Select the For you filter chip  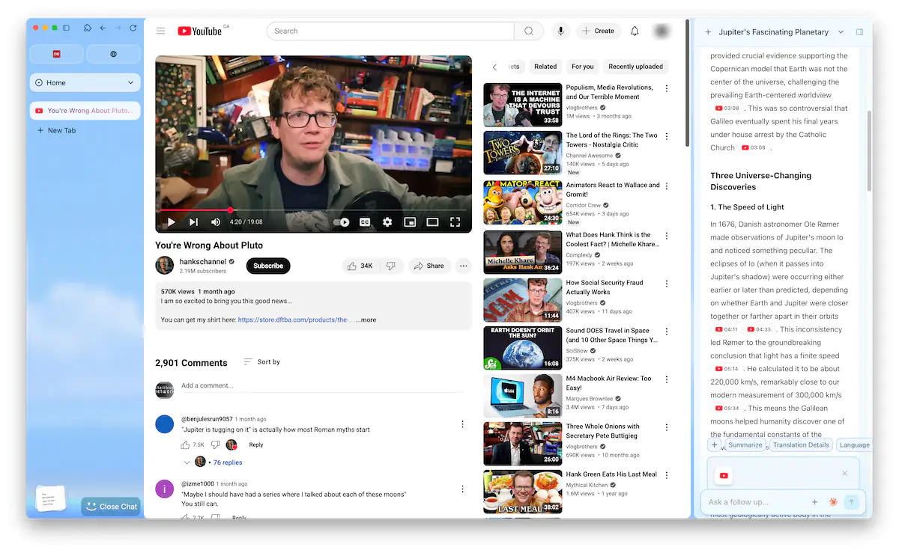(x=582, y=67)
